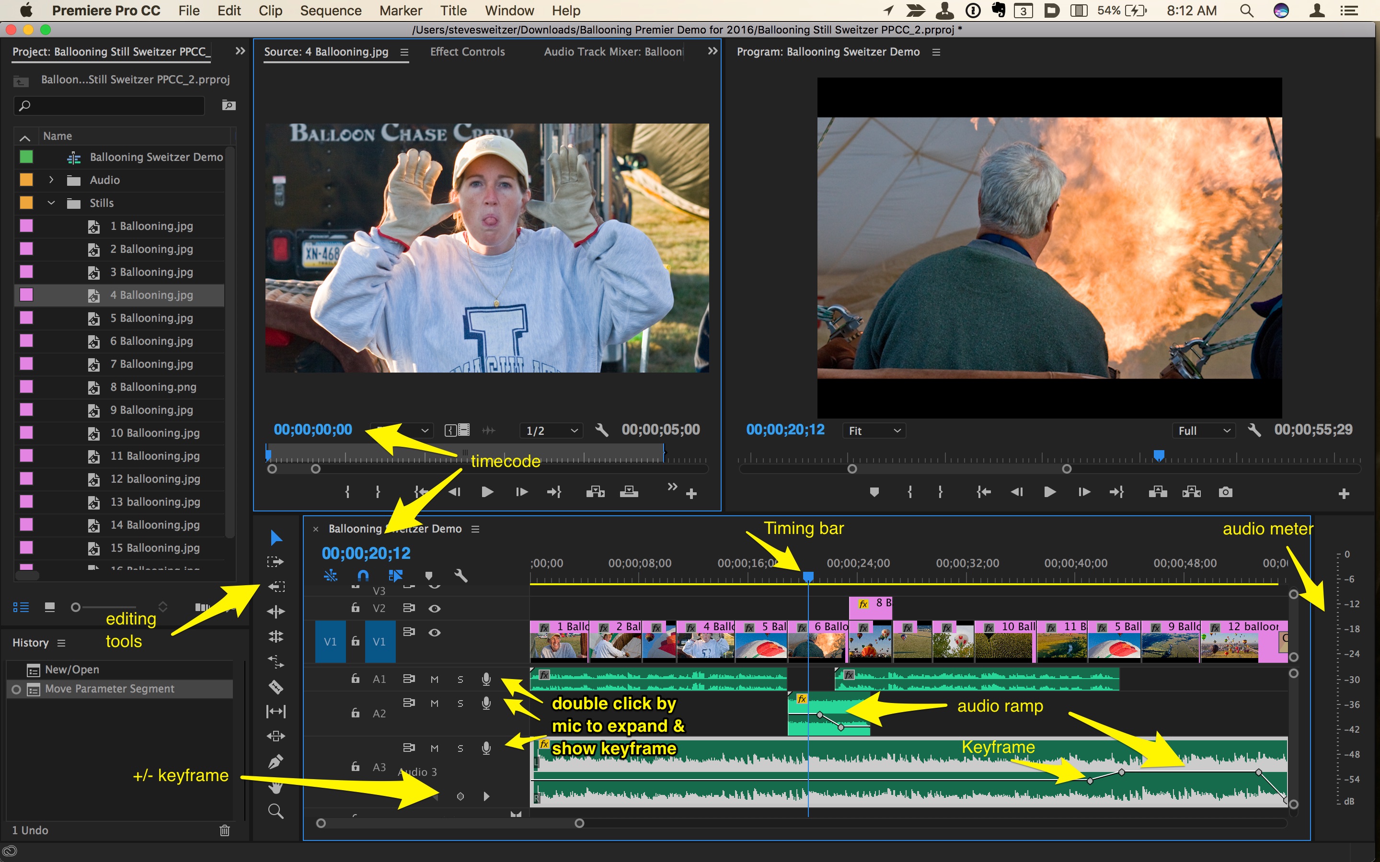Click Overwrite button in Source monitor
Screen dimensions: 1380x862
click(629, 492)
